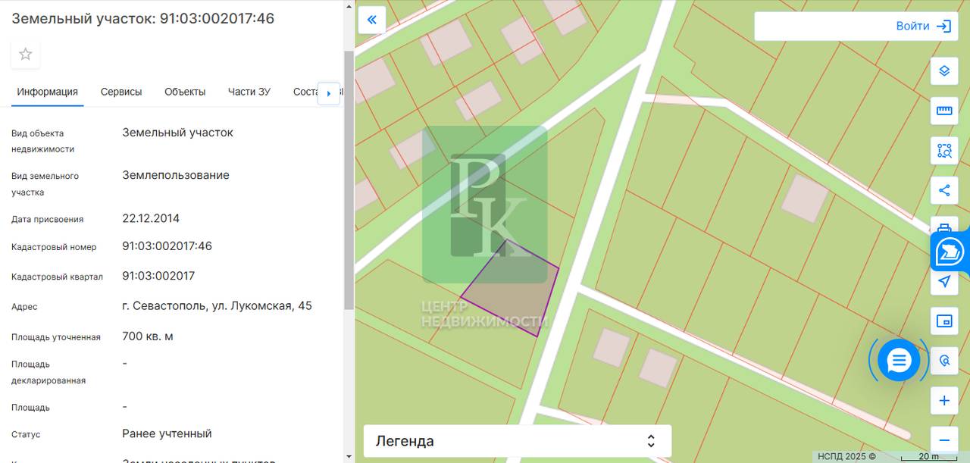The width and height of the screenshot is (970, 463).
Task: Collapse the side panel with double chevron
Action: [372, 20]
